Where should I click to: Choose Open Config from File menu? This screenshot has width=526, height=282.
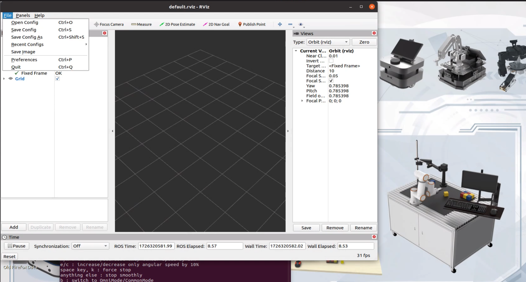(x=45, y=22)
